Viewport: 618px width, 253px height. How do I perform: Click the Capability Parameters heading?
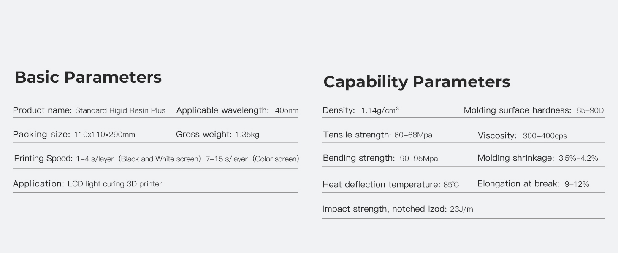pyautogui.click(x=417, y=82)
